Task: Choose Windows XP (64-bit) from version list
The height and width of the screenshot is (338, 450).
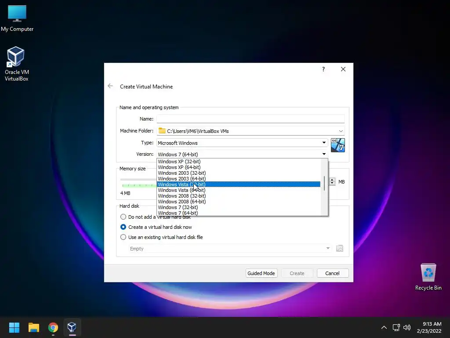Action: (x=239, y=167)
